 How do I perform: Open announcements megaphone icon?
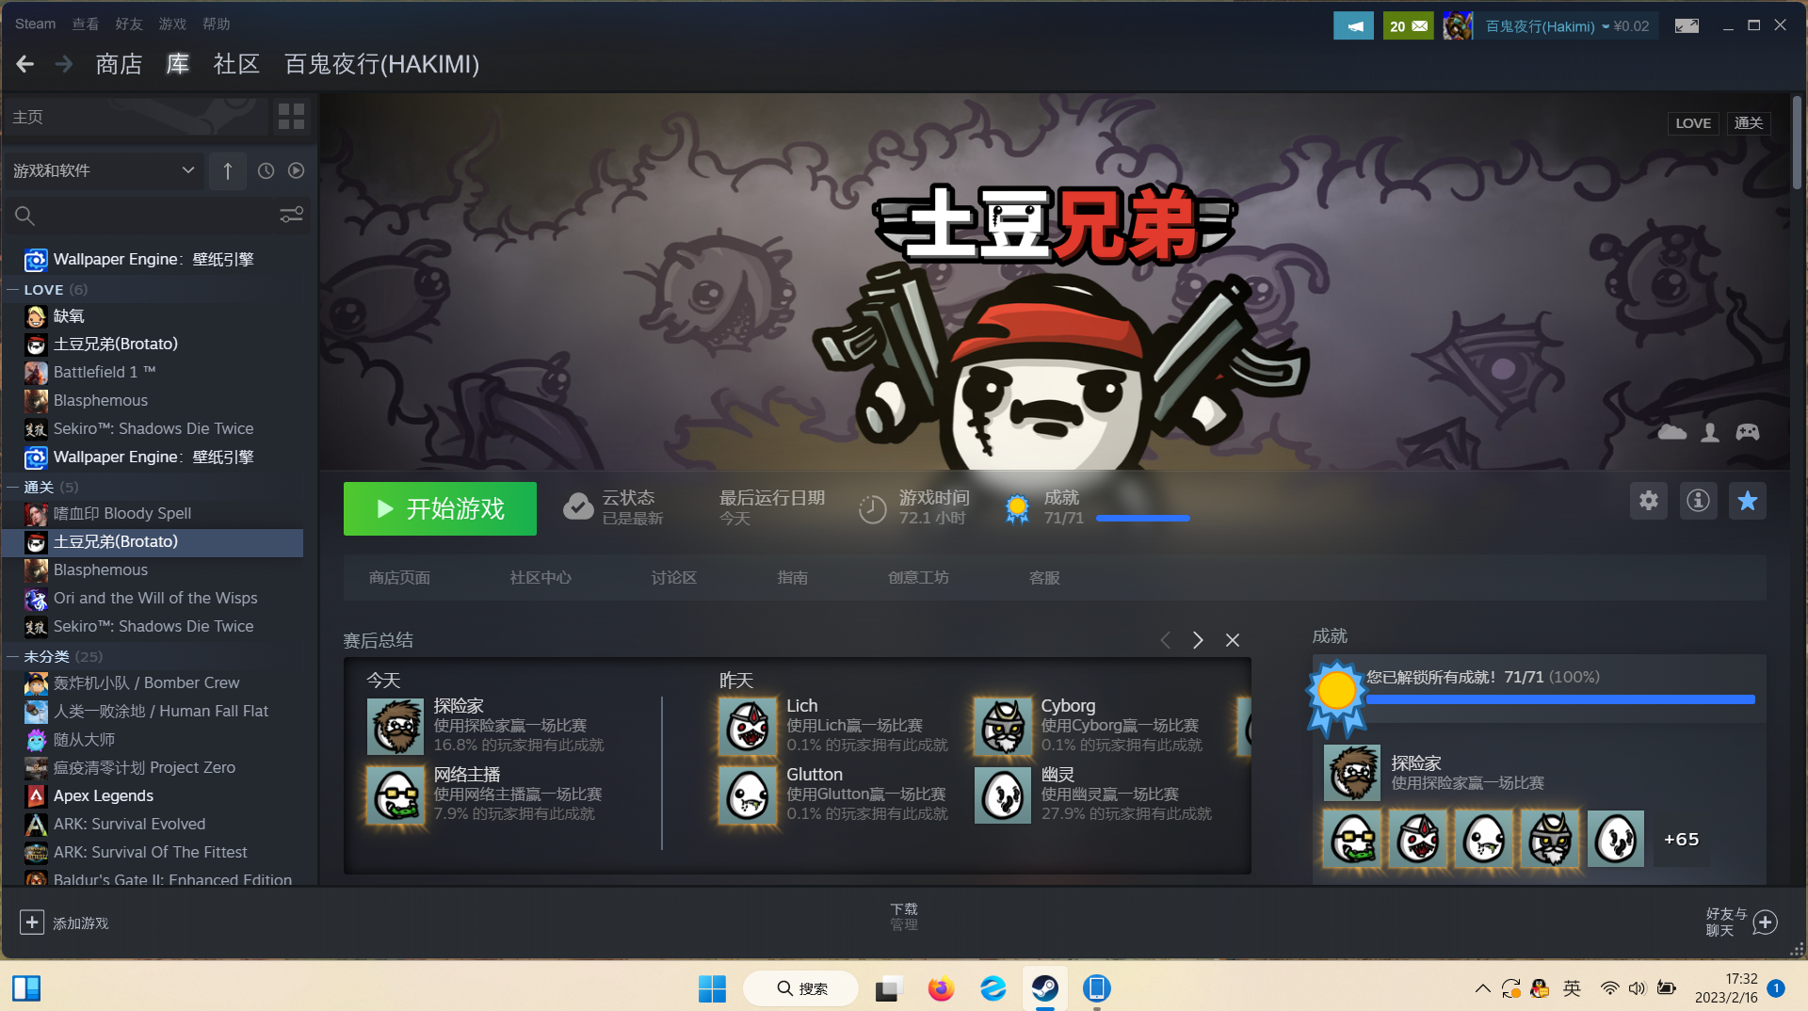(x=1353, y=26)
